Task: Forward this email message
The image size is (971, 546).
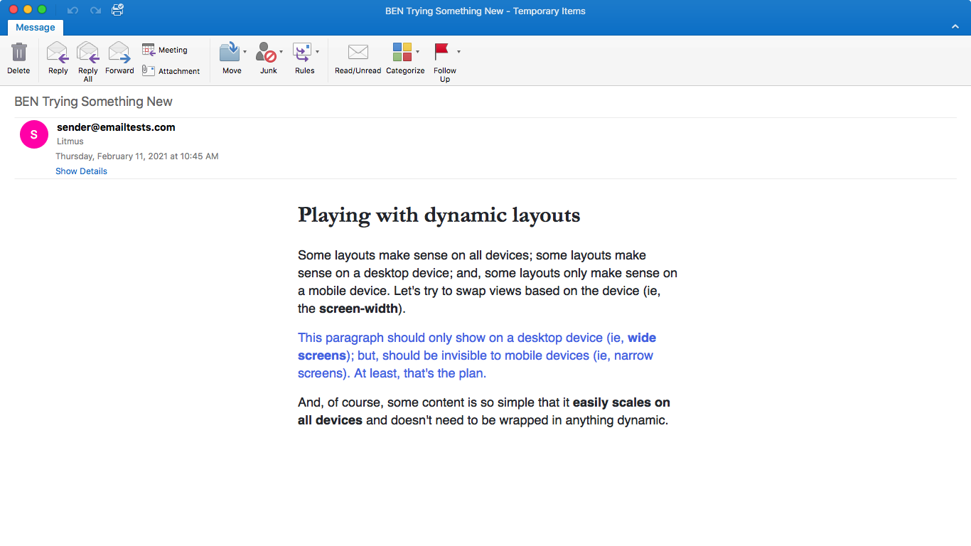Action: [x=119, y=53]
